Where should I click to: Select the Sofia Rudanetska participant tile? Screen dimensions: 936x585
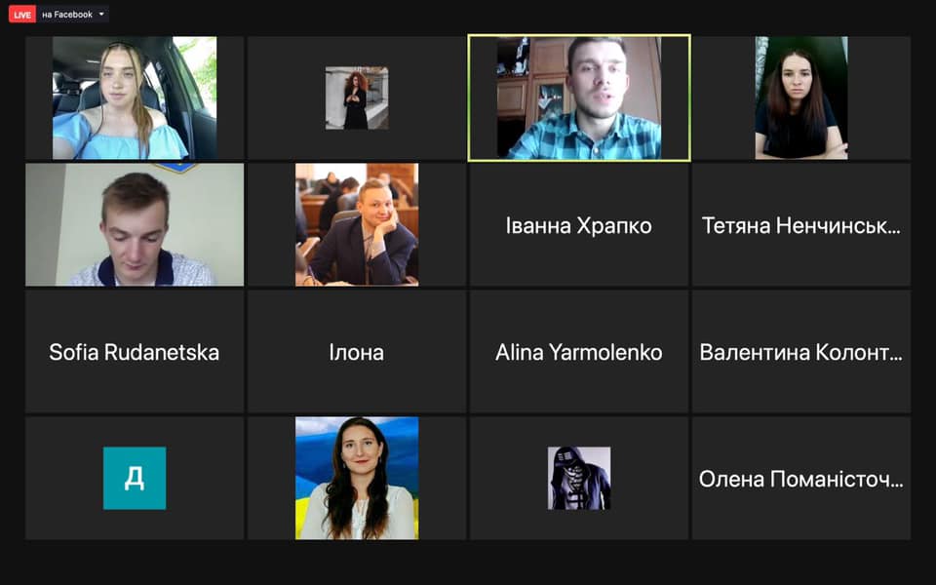click(135, 352)
